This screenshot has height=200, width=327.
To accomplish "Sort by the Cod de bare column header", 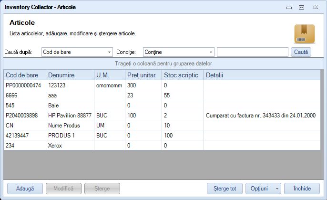I will [x=25, y=75].
